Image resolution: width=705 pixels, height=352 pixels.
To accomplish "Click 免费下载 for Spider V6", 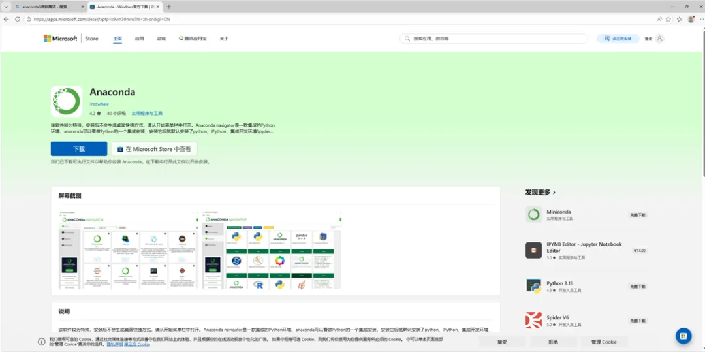I will 638,321.
